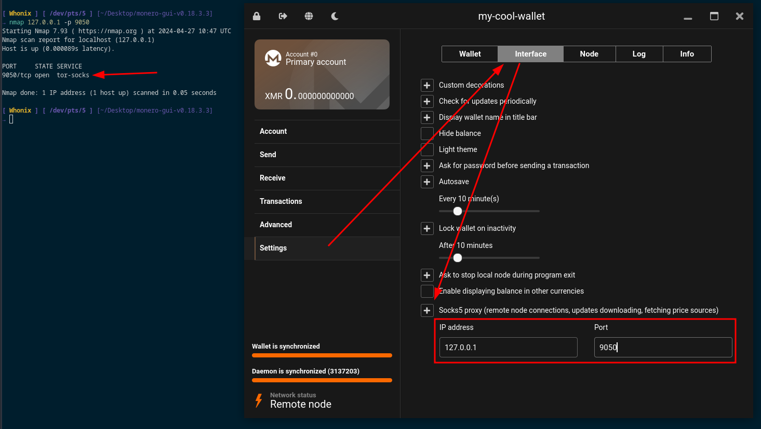The height and width of the screenshot is (429, 761).
Task: Toggle Autosave checkbox
Action: [427, 182]
